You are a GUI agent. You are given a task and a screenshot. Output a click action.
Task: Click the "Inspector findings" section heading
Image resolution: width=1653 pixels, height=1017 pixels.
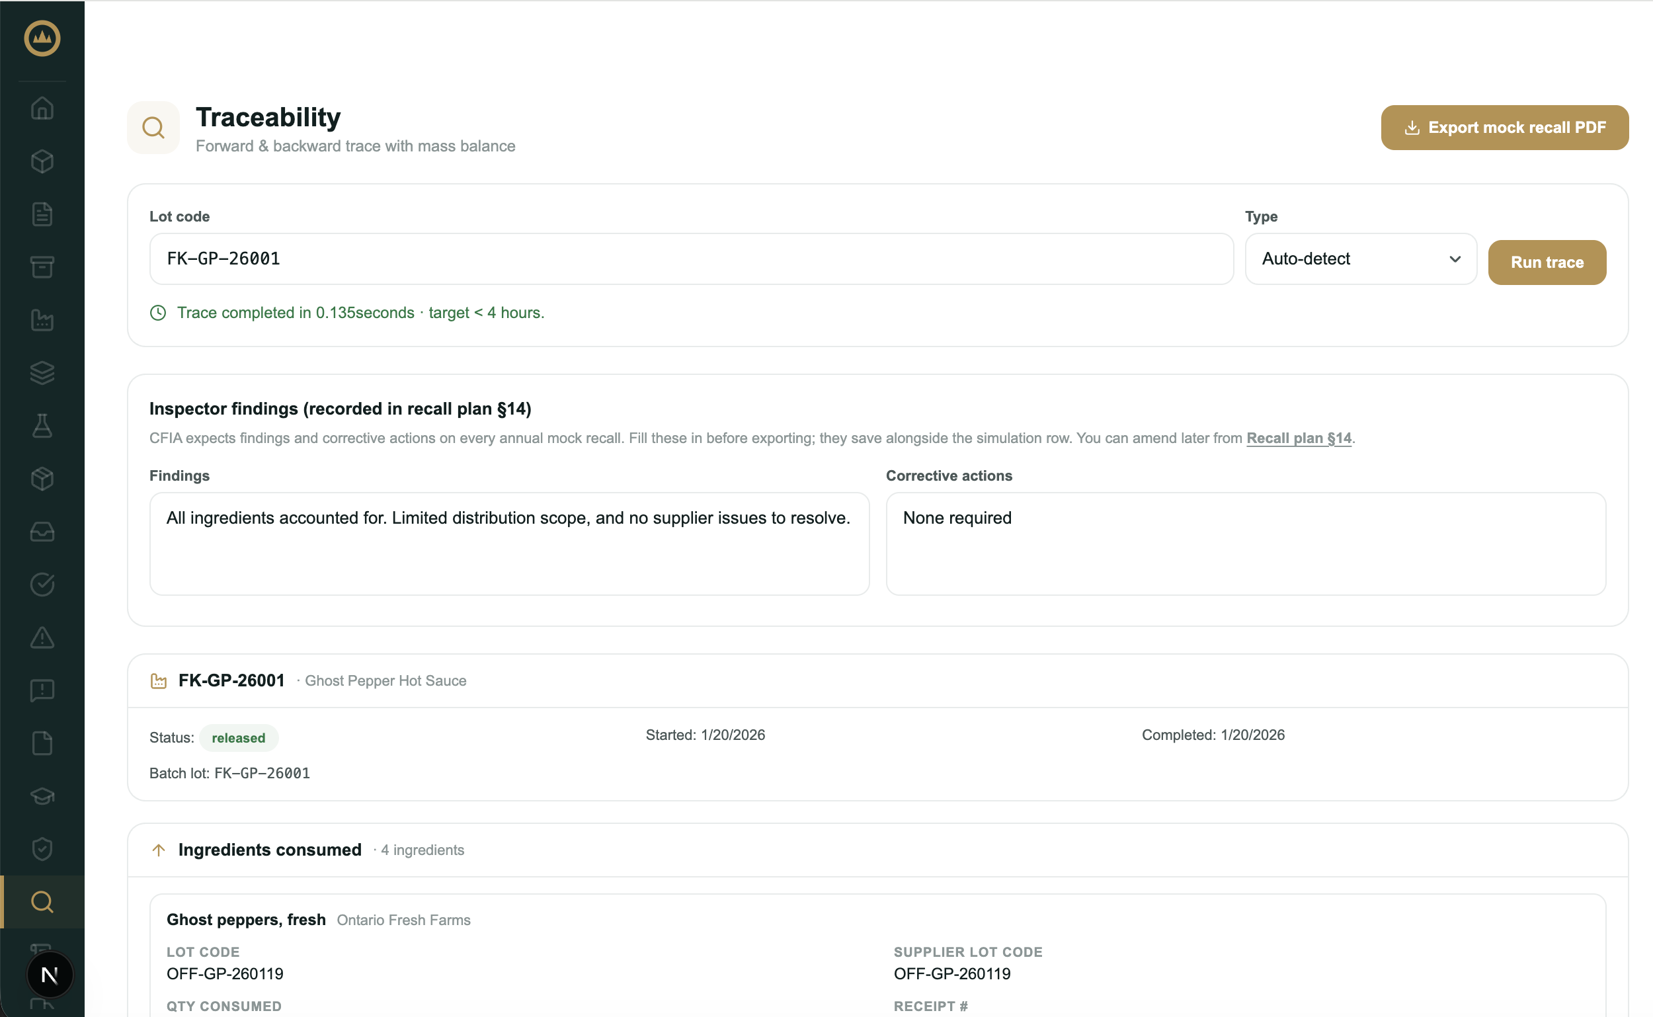click(x=341, y=409)
